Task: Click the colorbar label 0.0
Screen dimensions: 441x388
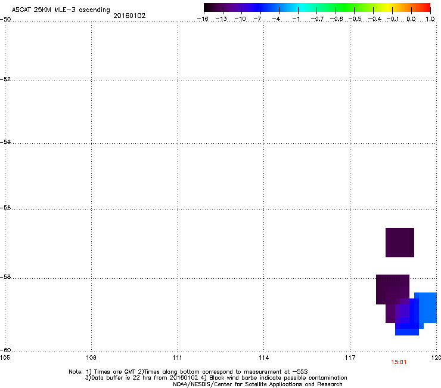Action: pyautogui.click(x=411, y=19)
